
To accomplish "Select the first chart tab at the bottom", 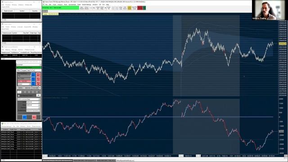I will click(x=57, y=161).
